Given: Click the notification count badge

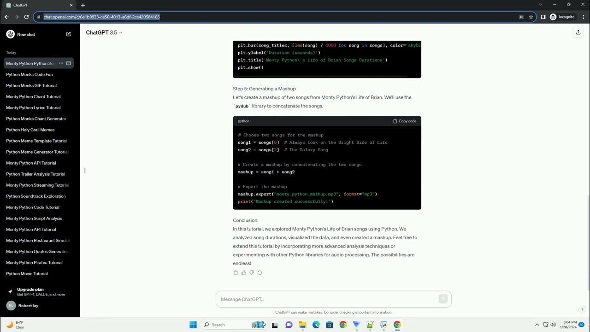Looking at the screenshot, I should tap(582, 325).
